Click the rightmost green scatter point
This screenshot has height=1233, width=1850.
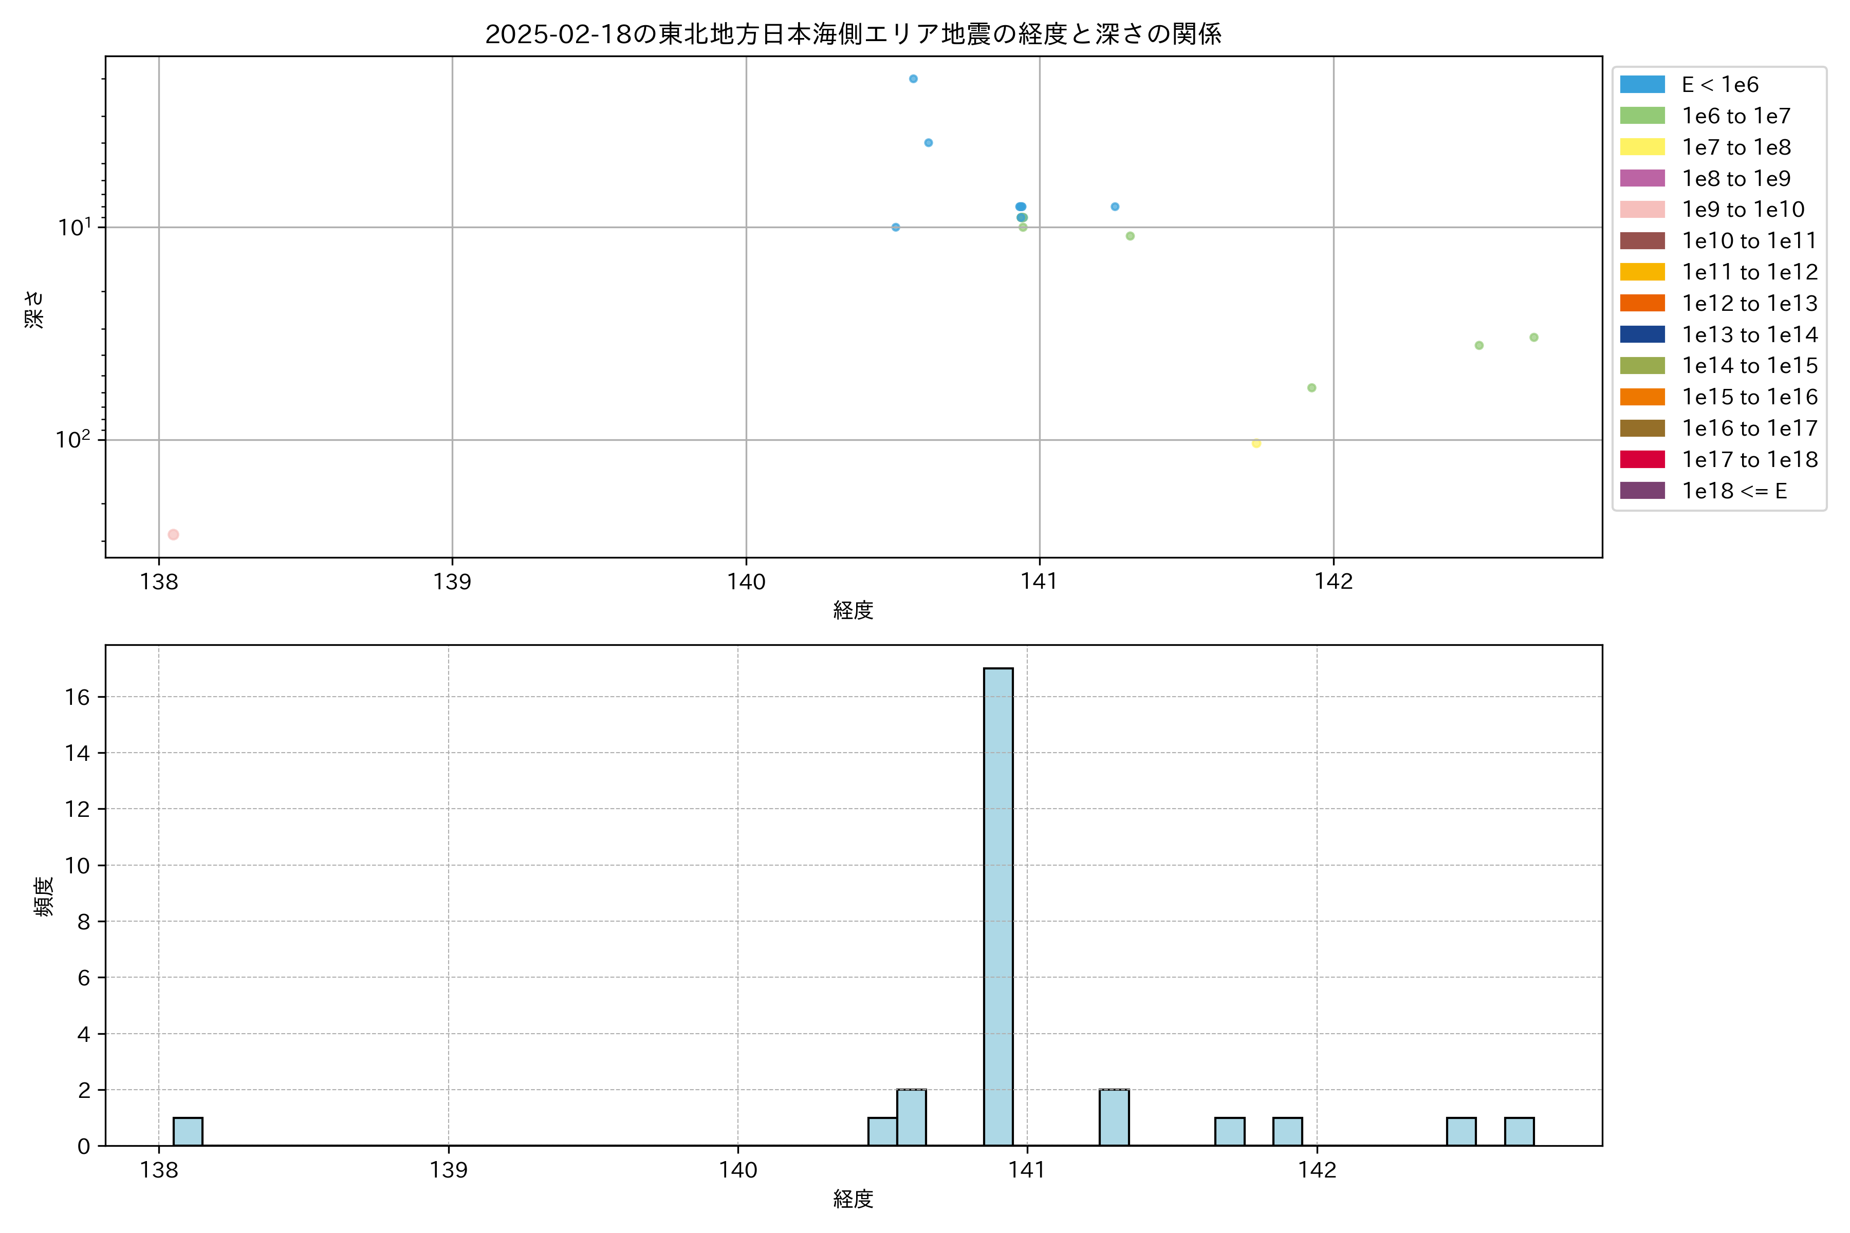click(1534, 338)
